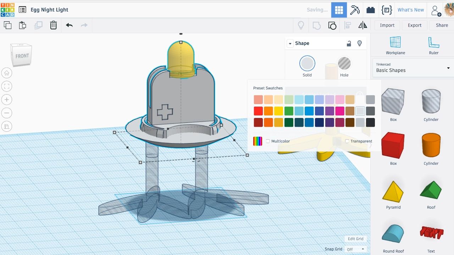The width and height of the screenshot is (454, 255).
Task: Zoom in on the workplane
Action: tap(7, 100)
